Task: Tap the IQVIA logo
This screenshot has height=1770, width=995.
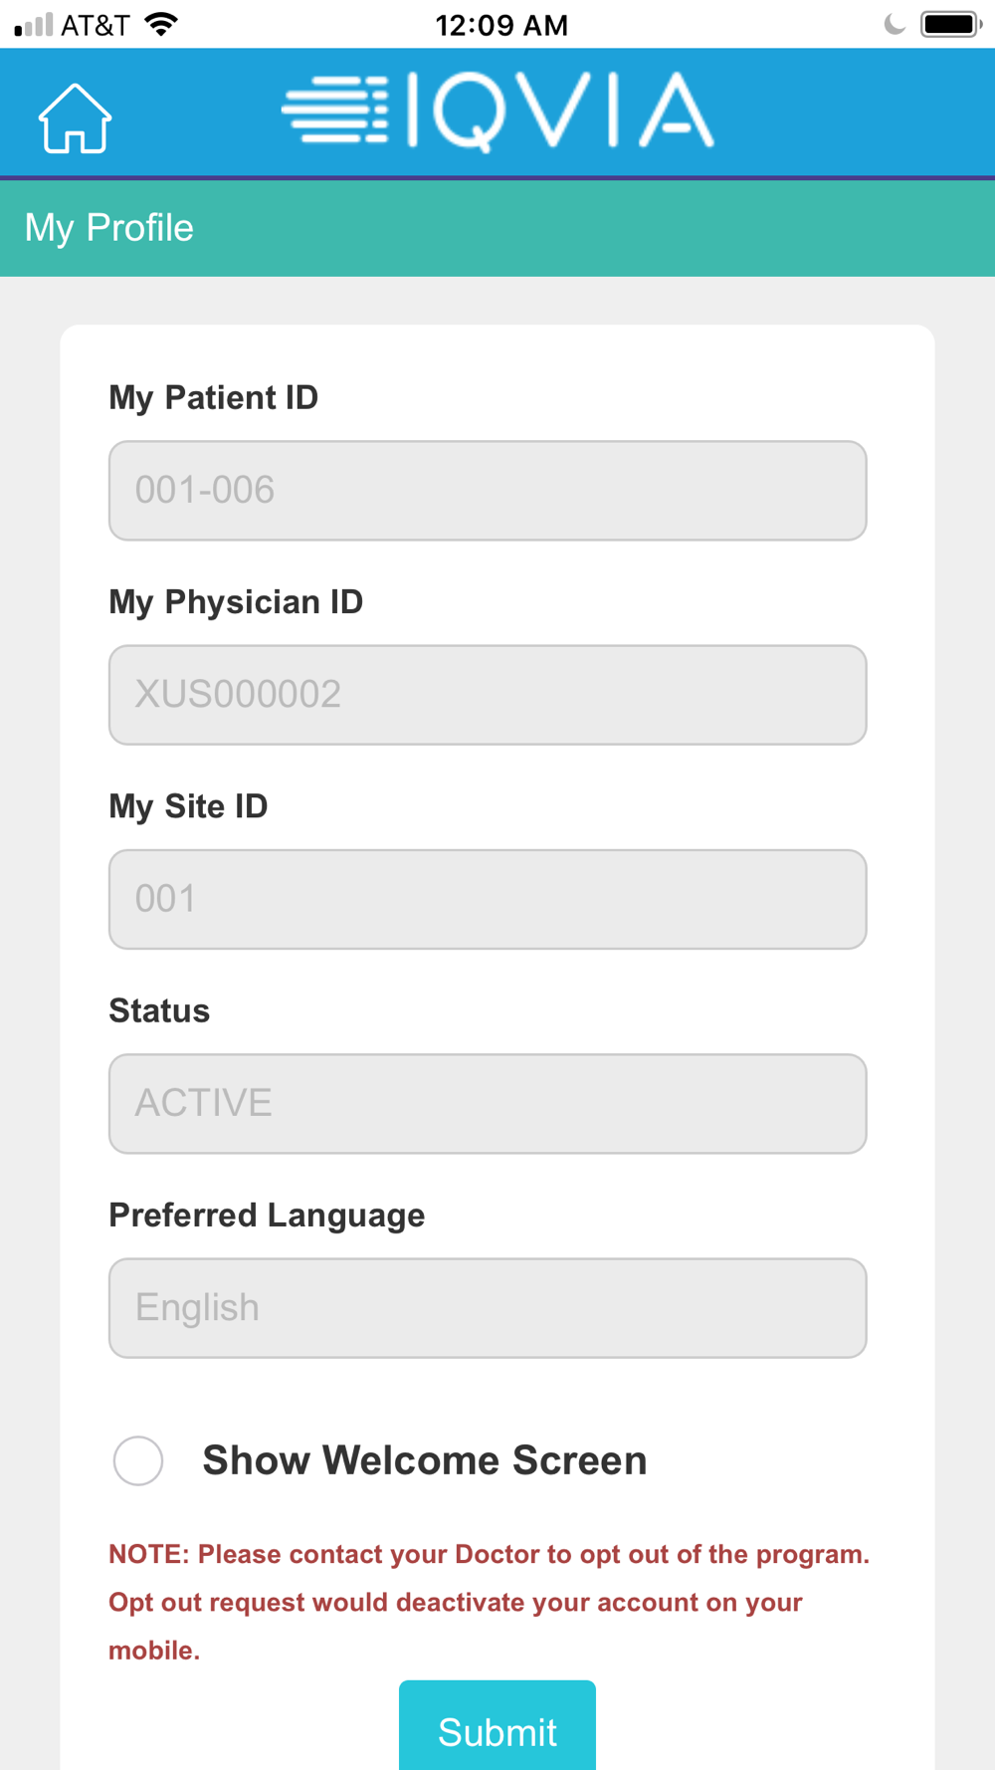Action: pos(497,111)
